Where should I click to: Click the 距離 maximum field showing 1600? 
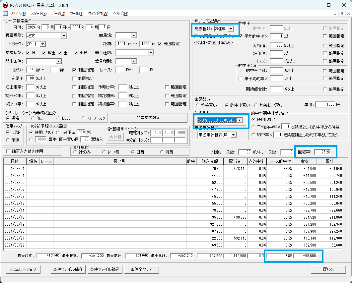pos(145,44)
